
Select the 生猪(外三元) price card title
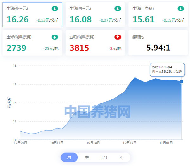(x=17, y=9)
